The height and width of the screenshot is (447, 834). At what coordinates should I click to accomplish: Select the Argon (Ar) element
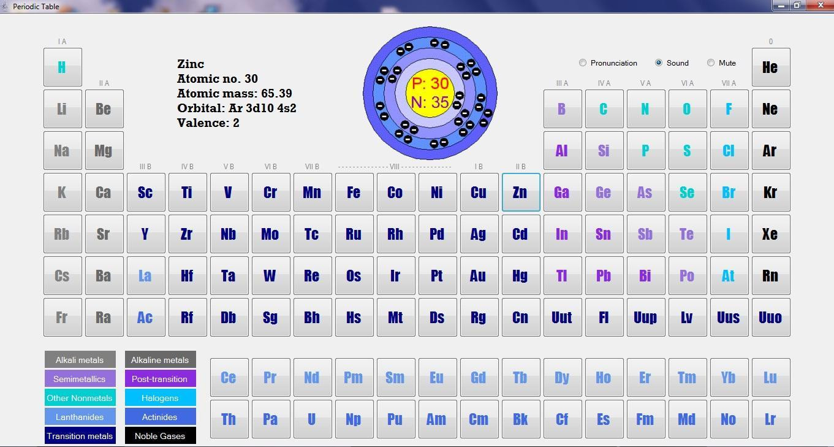click(771, 151)
